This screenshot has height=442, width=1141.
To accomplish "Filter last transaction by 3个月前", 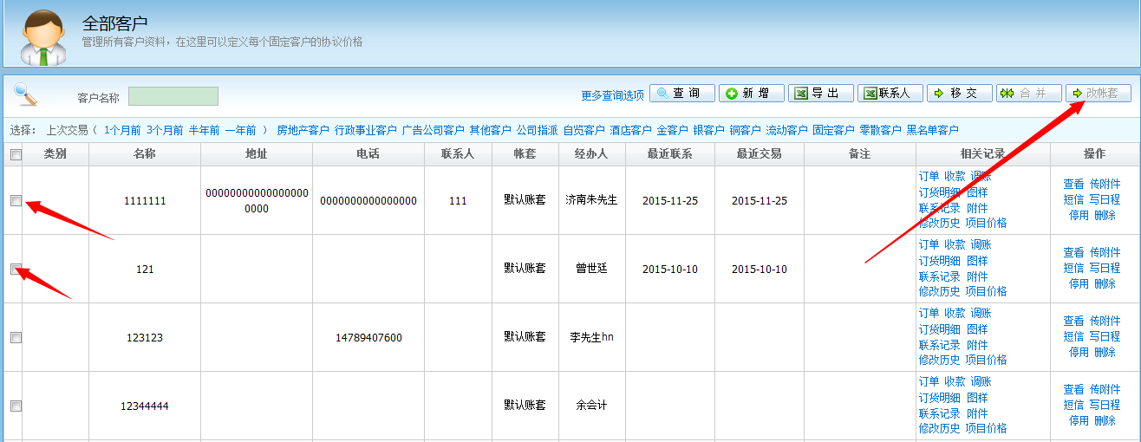I will [165, 130].
